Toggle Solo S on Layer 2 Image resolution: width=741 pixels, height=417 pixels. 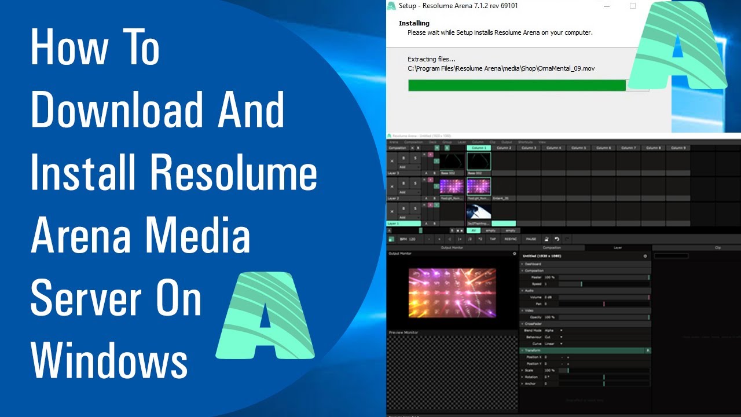point(415,183)
